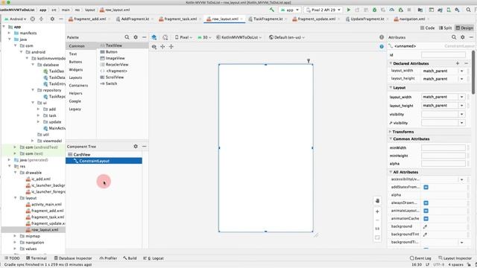Open activity_main.xml in project tree

(46, 204)
